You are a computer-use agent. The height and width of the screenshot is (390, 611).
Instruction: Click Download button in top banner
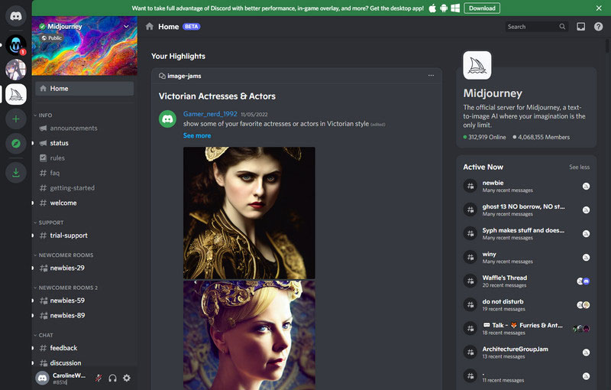tap(482, 8)
